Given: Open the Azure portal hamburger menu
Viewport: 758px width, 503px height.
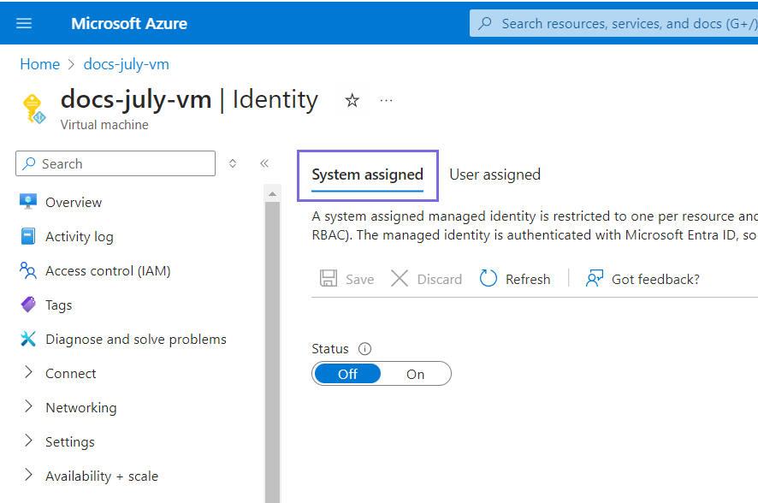Looking at the screenshot, I should coord(24,23).
